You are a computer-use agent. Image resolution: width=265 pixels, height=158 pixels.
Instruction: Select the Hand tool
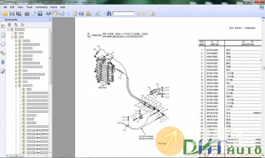click(55, 14)
